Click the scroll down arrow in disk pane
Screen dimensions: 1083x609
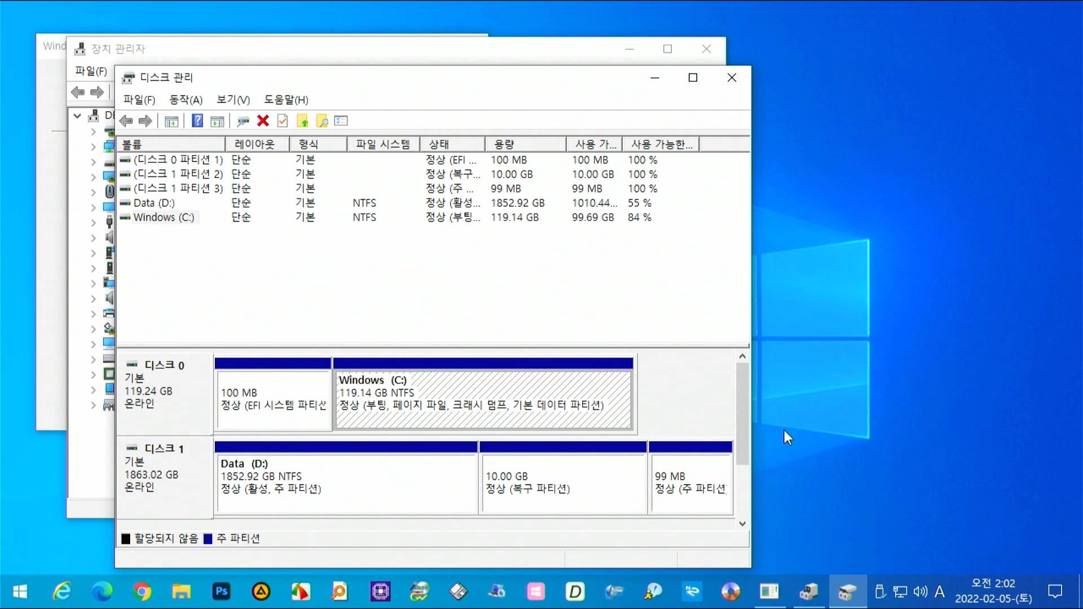coord(742,523)
